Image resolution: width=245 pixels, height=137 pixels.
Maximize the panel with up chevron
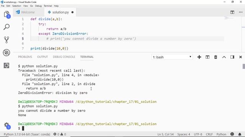point(224,57)
